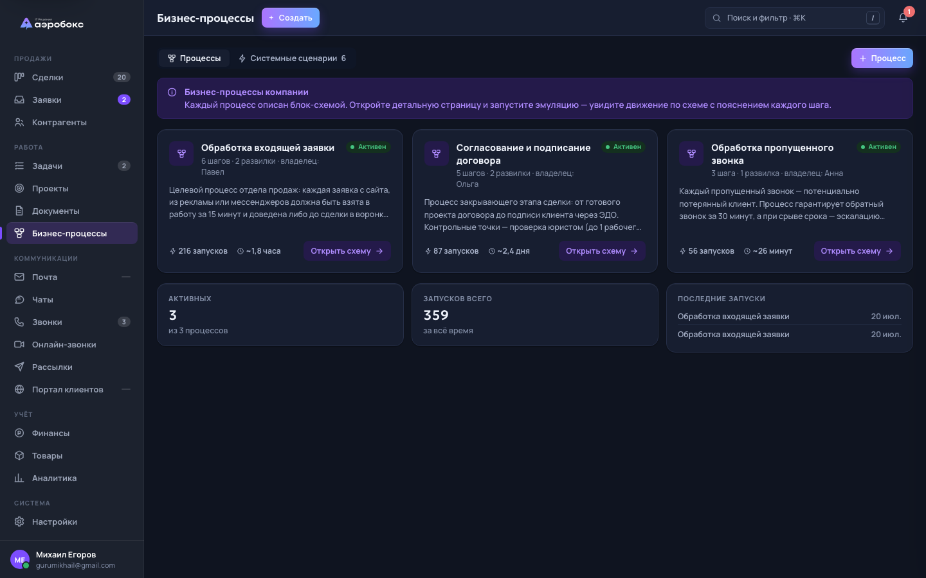This screenshot has height=578, width=926.
Task: Click the Создать button in header
Action: (291, 18)
